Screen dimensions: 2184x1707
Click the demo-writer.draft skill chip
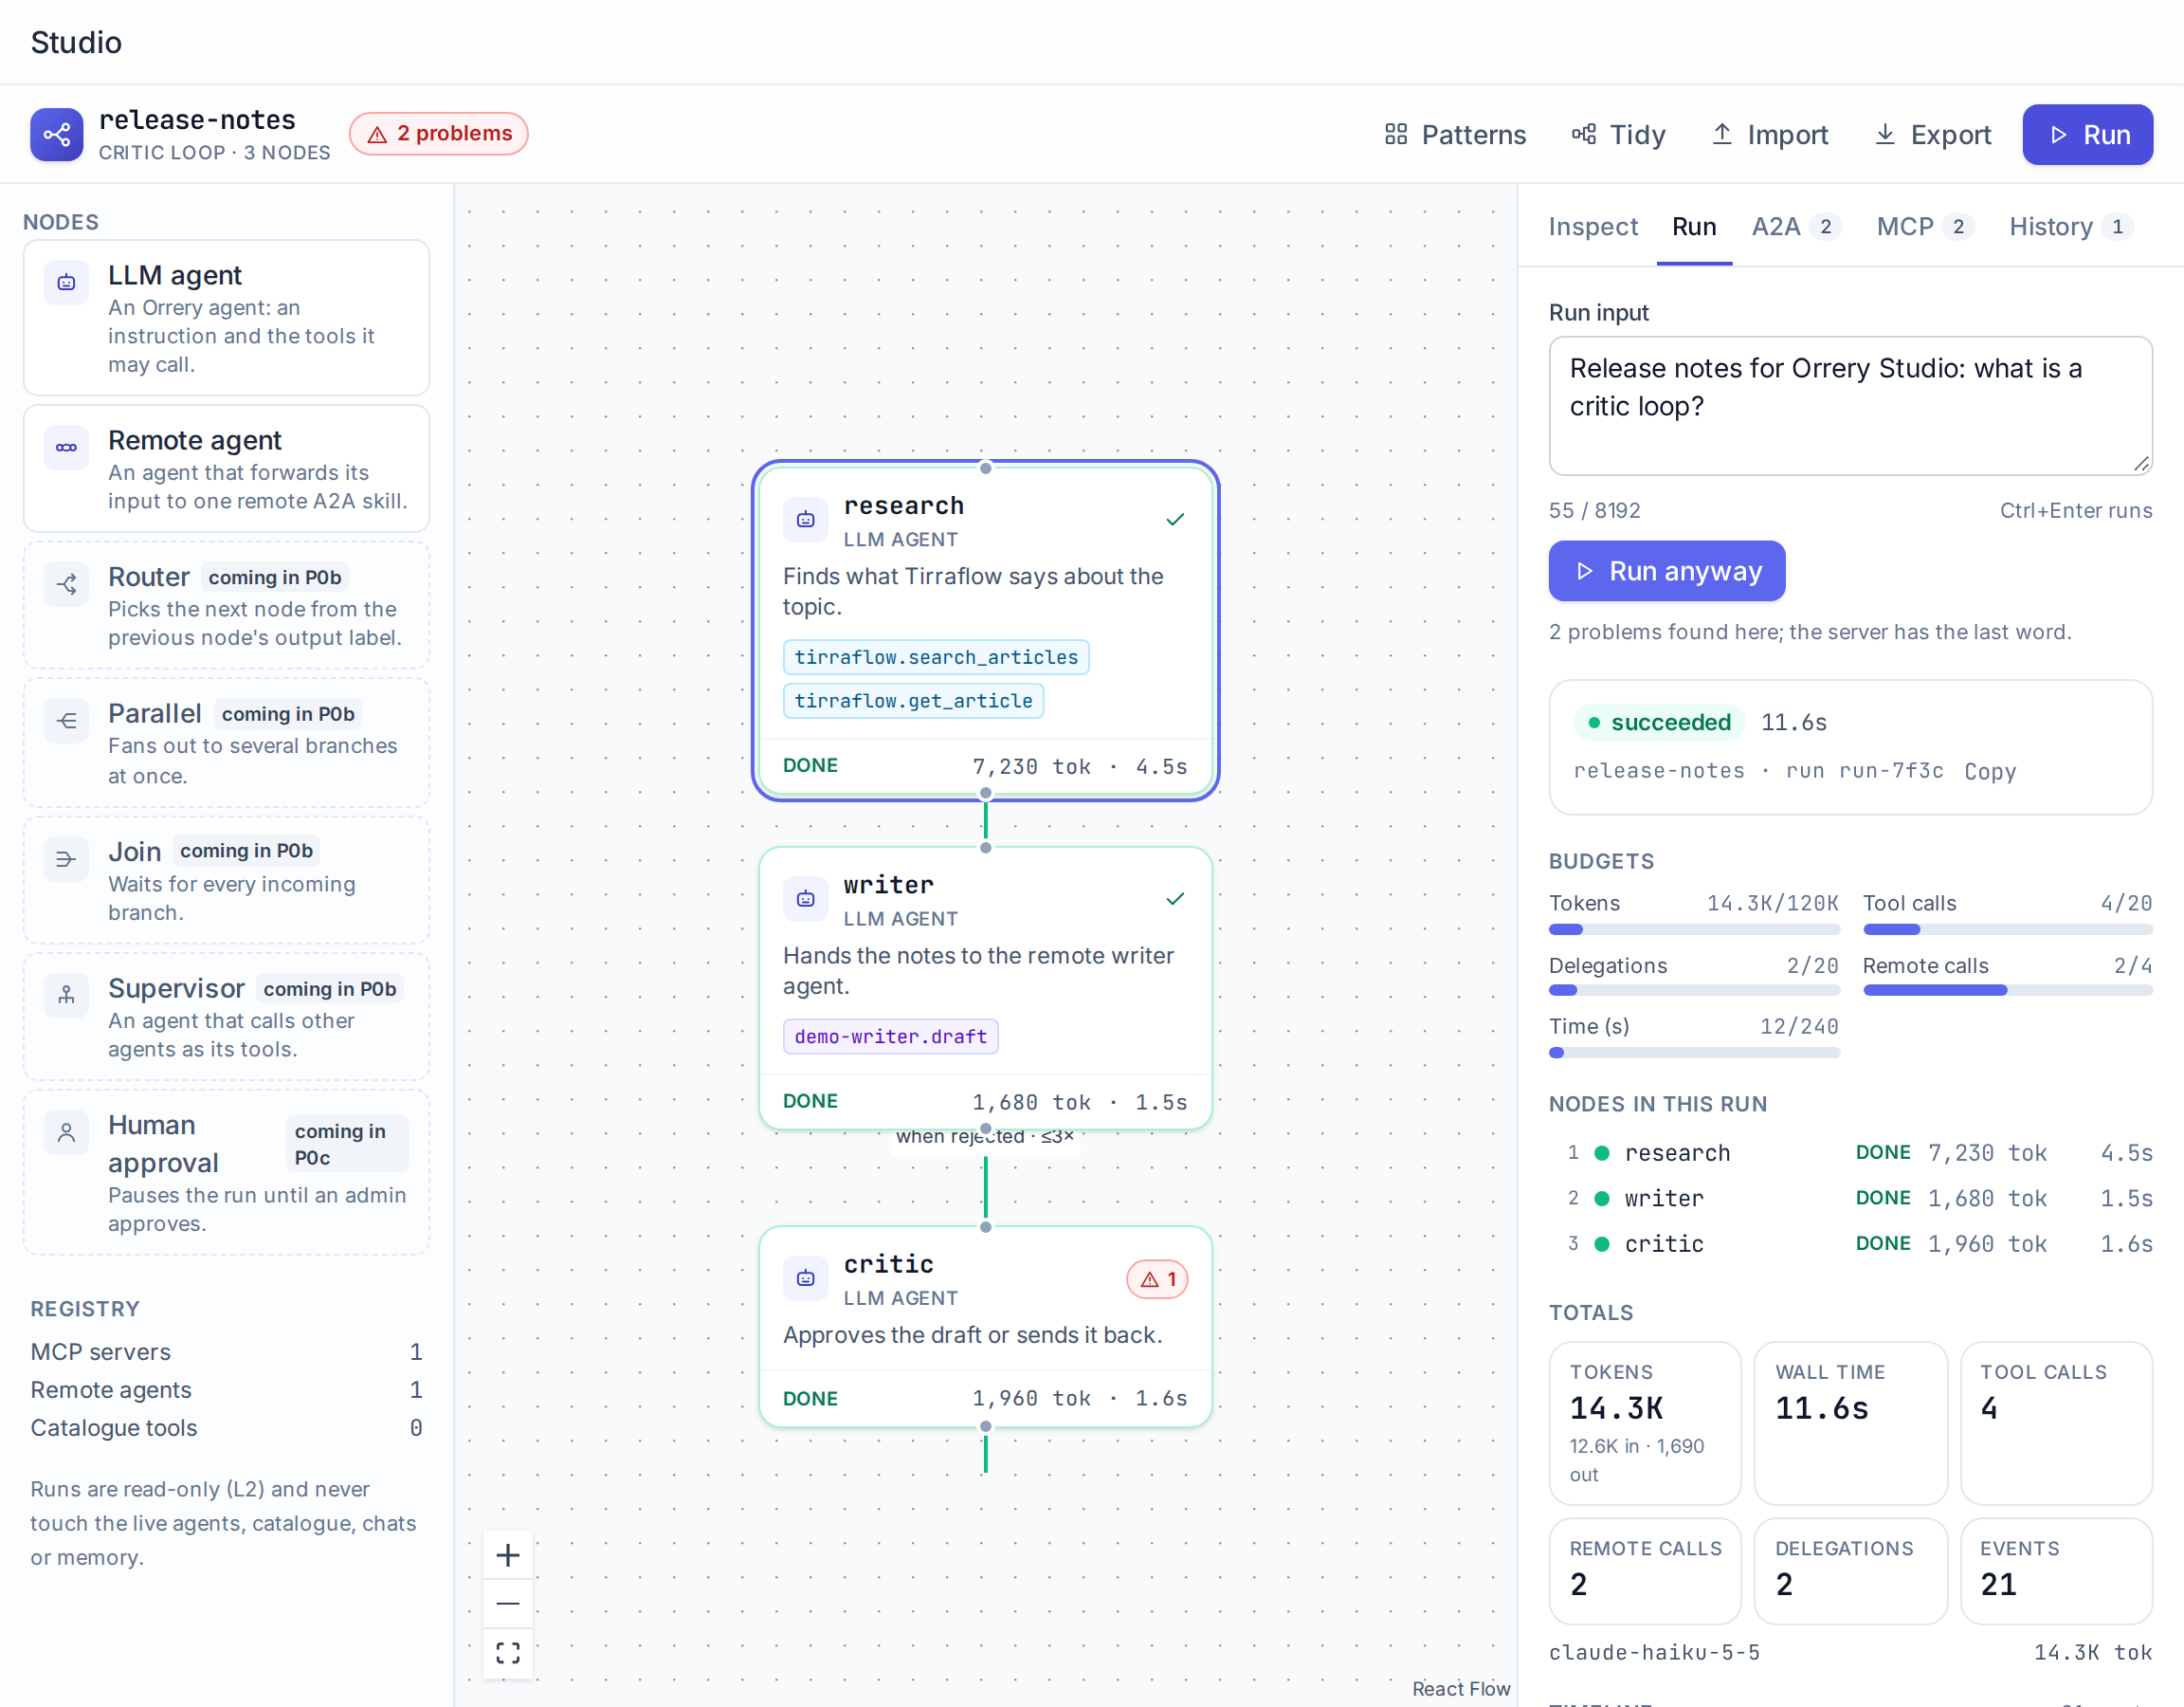coord(890,1037)
